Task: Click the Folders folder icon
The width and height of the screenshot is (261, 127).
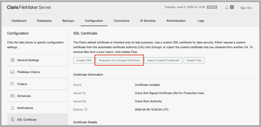Action: pyautogui.click(x=12, y=84)
